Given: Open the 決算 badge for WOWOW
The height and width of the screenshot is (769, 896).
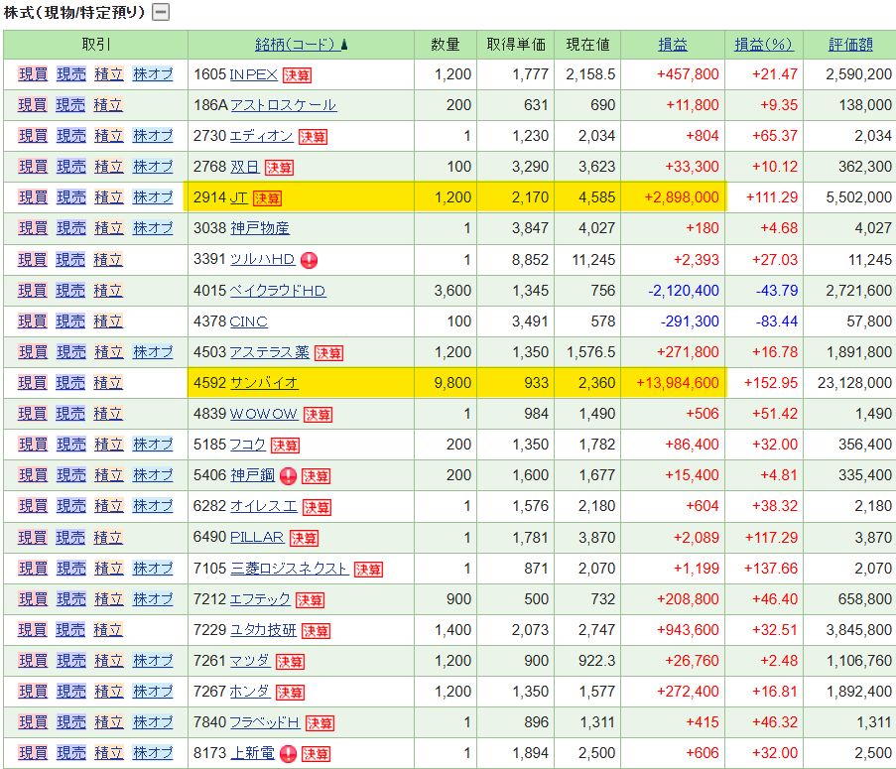Looking at the screenshot, I should pos(318,416).
